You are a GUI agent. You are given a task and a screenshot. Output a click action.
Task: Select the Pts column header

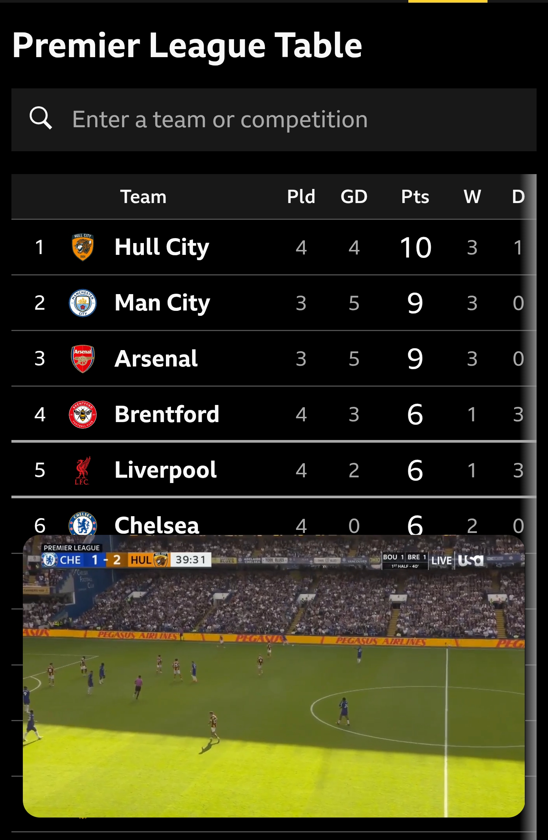tap(415, 197)
